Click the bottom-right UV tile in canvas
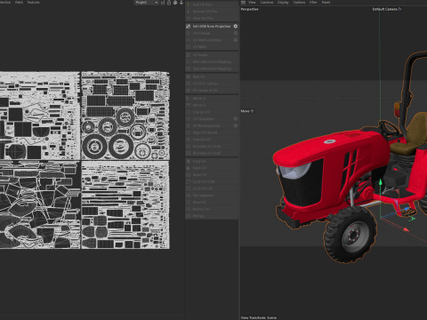427x320 pixels. [x=125, y=205]
